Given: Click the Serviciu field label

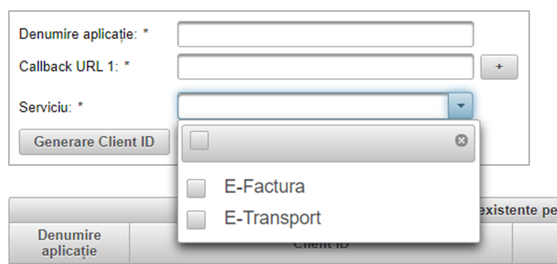Looking at the screenshot, I should 51,107.
